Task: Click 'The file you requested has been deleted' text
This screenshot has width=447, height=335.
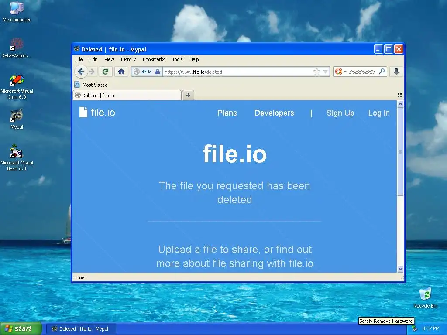Action: 234,192
